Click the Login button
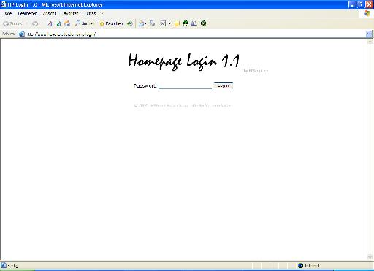374x271 pixels. tap(224, 85)
